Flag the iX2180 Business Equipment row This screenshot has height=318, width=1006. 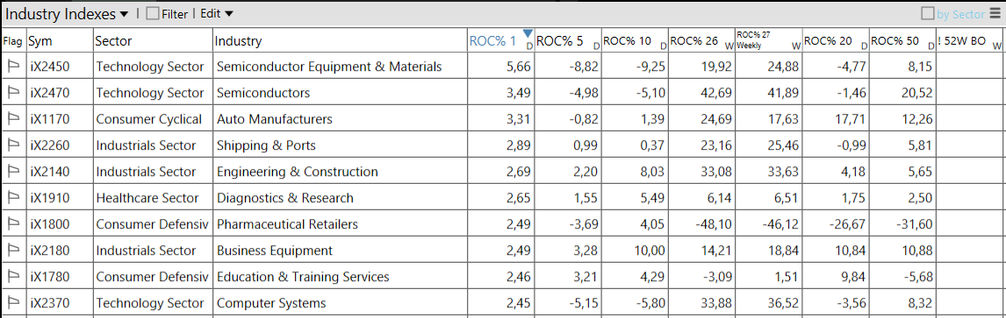pos(13,251)
